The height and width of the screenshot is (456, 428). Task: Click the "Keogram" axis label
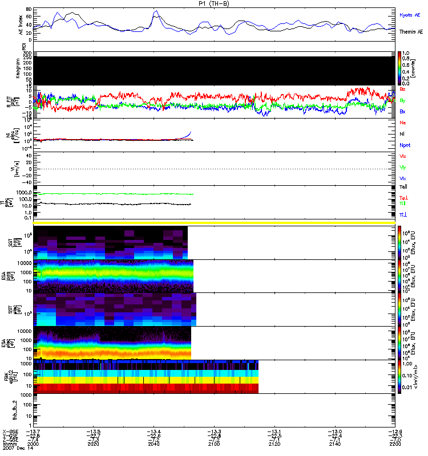click(x=18, y=68)
